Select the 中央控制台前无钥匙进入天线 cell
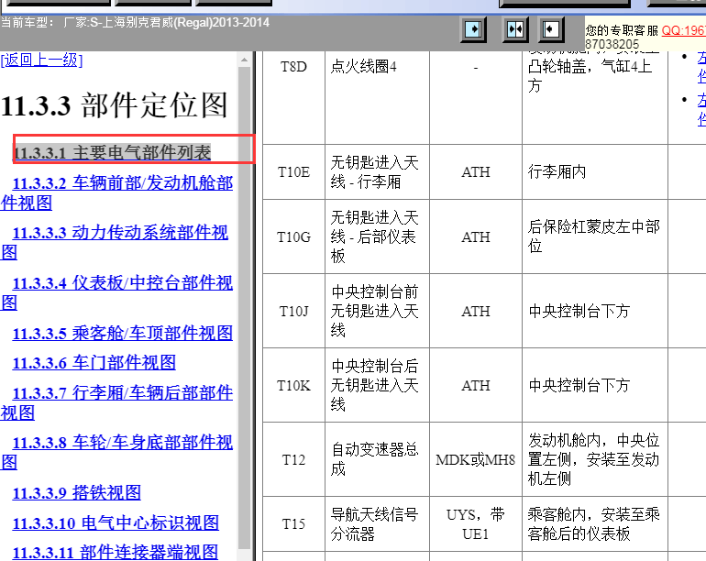 pos(377,311)
